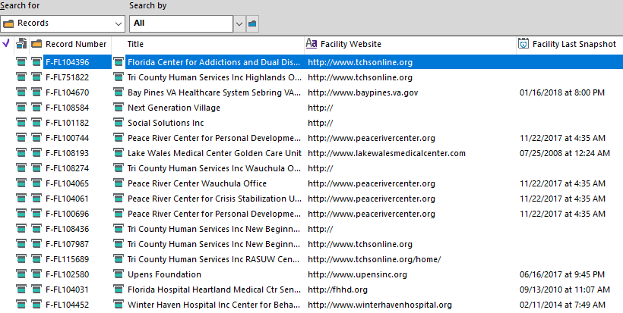Click the purple checkmark column header
The height and width of the screenshot is (313, 623).
click(x=6, y=44)
